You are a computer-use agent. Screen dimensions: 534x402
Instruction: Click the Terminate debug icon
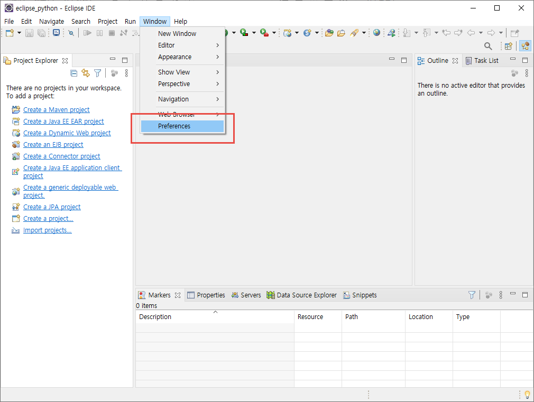(x=112, y=33)
